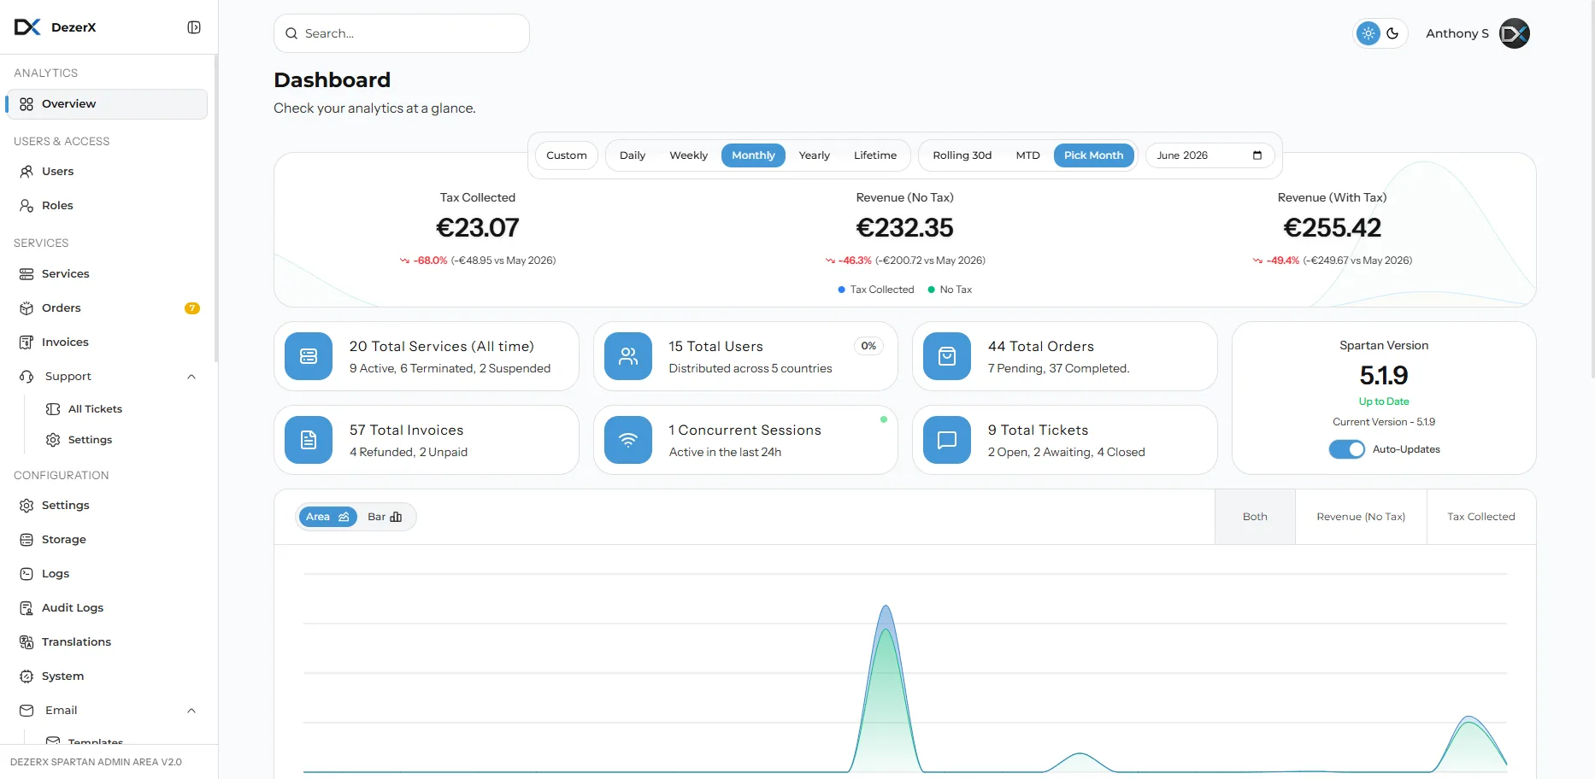This screenshot has height=779, width=1595.
Task: Click the Support headset icon
Action: click(x=26, y=377)
